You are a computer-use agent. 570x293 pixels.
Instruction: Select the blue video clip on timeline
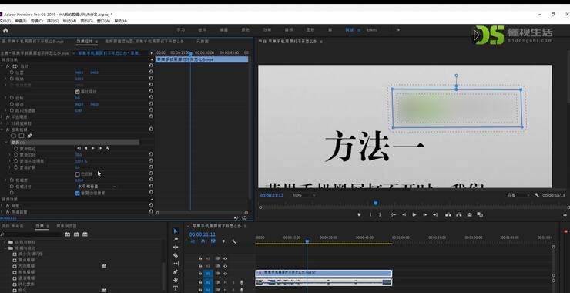pos(324,273)
